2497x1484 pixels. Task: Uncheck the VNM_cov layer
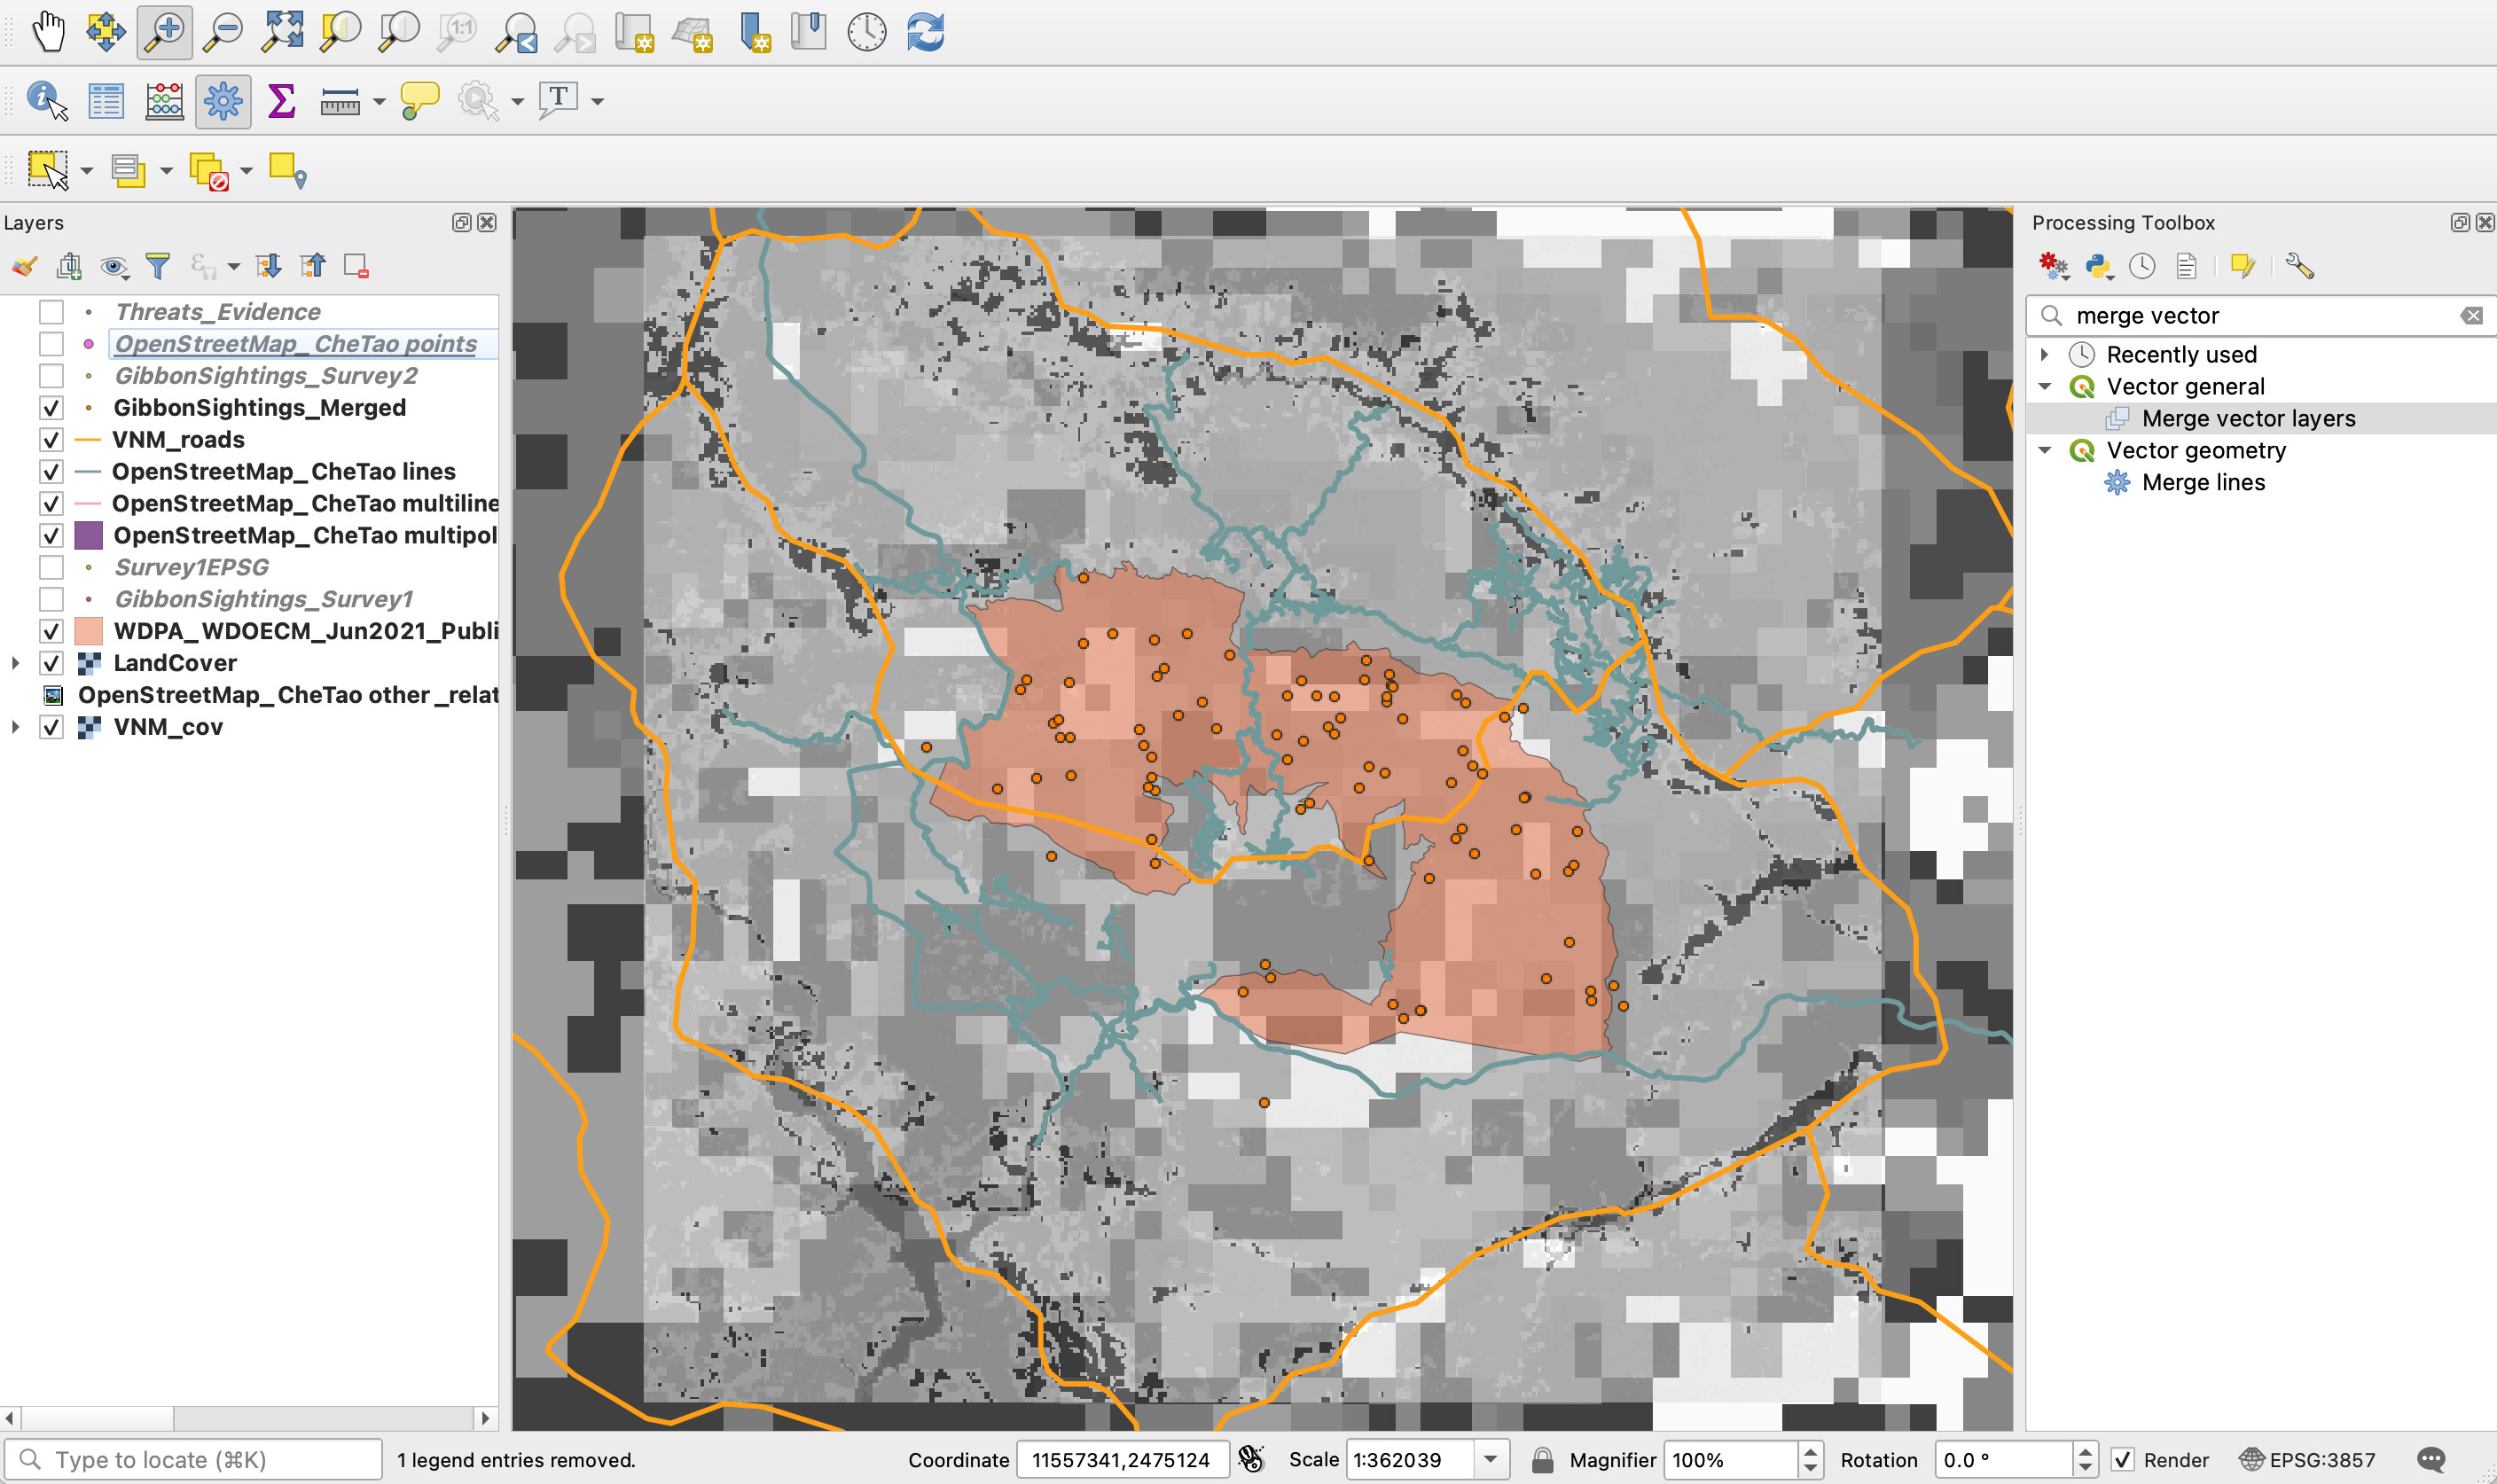coord(51,727)
